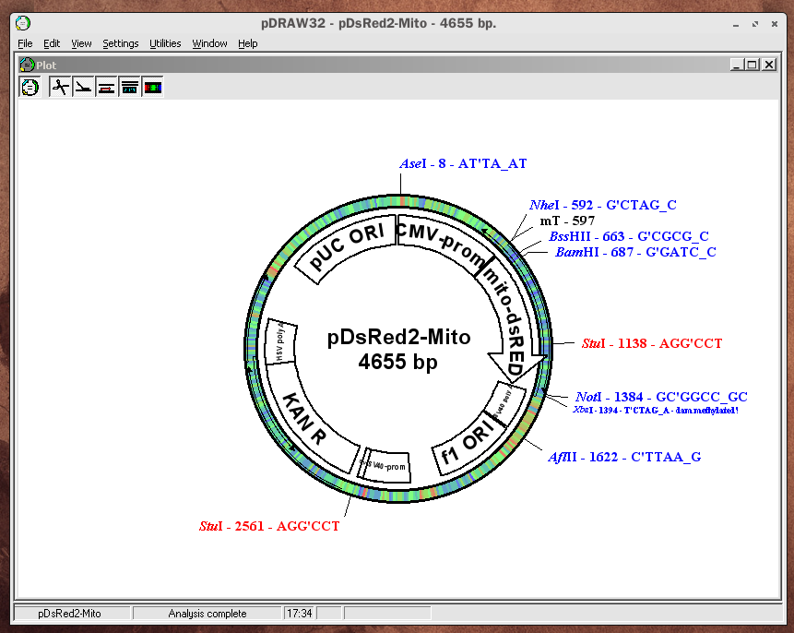Open the Help menu
Image resolution: width=794 pixels, height=633 pixels.
tap(247, 42)
